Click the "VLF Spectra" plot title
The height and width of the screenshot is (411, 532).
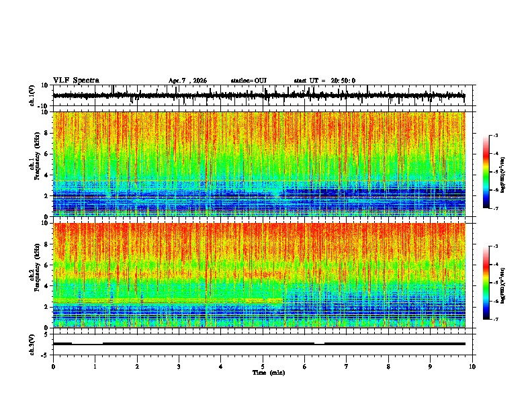pyautogui.click(x=76, y=81)
